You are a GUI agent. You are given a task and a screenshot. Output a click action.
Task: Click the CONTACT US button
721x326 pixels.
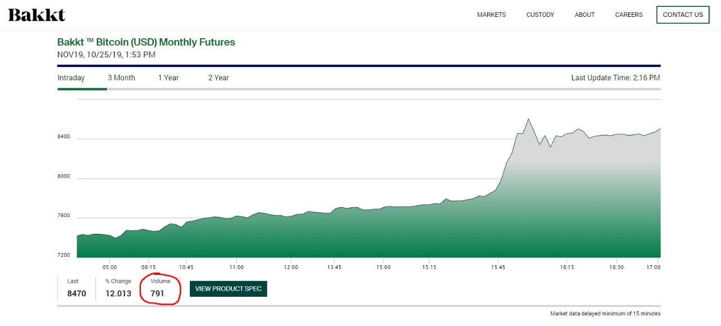click(x=683, y=15)
